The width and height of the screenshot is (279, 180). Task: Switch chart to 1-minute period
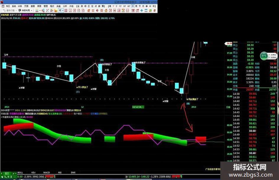click(113, 6)
